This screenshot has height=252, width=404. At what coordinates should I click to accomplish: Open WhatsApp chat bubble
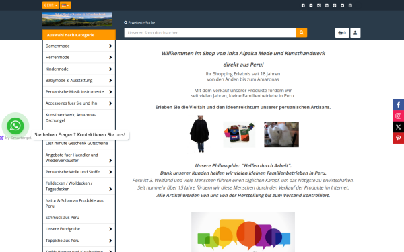[x=15, y=126]
